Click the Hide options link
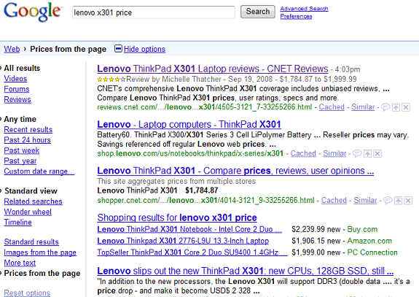 click(144, 49)
